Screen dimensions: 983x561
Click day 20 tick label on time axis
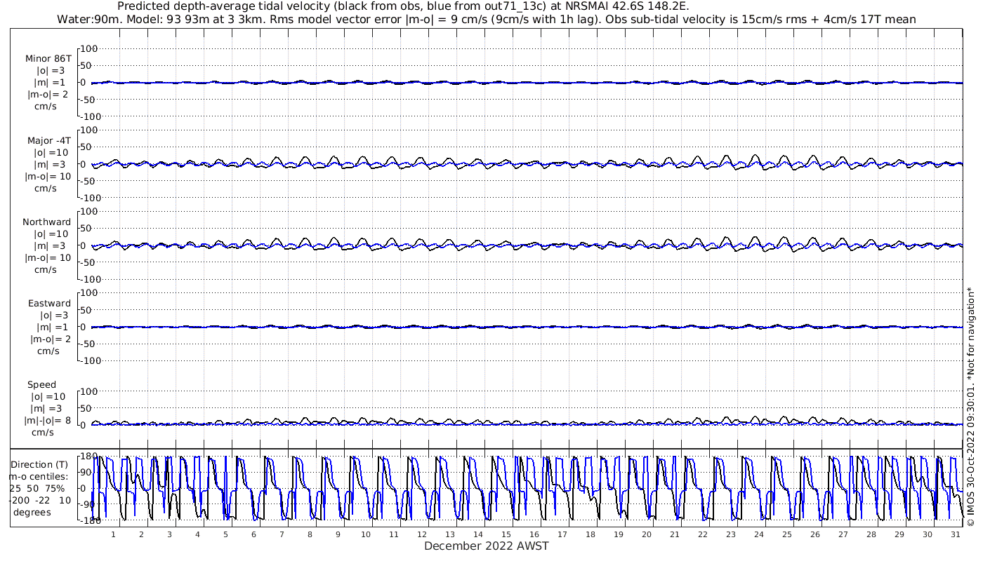(x=647, y=534)
